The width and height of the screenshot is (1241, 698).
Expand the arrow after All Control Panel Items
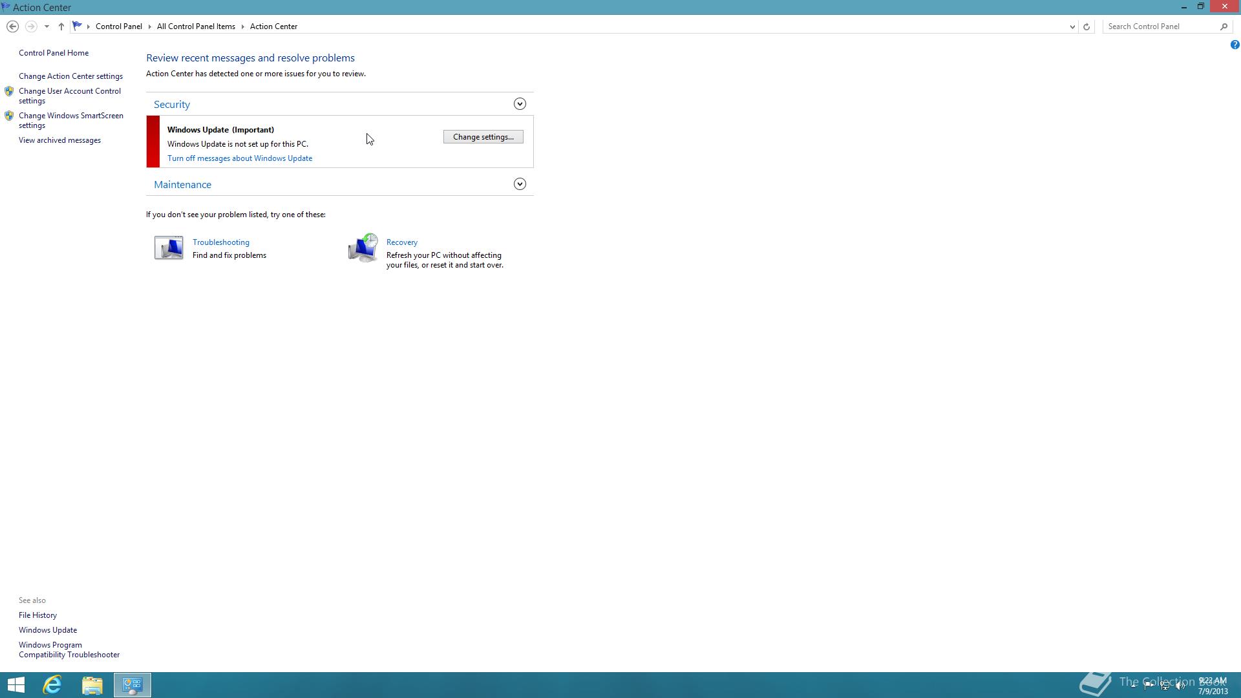(243, 26)
